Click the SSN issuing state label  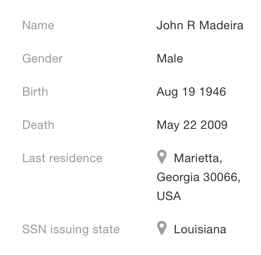coord(71,229)
